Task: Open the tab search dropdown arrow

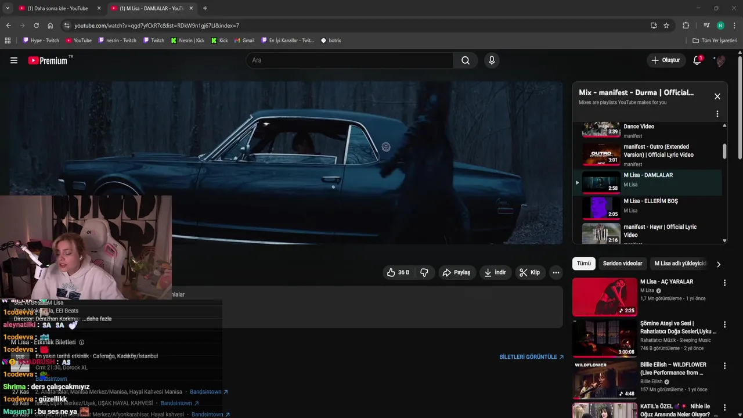Action: 7,8
